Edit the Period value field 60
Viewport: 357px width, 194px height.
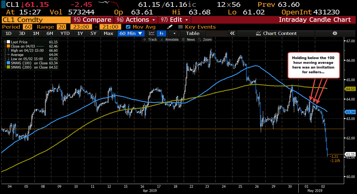point(27,27)
